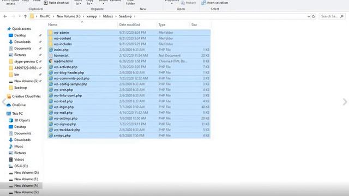Go to next slide with right chevron
This screenshot has width=349, height=196.
(345, 102)
